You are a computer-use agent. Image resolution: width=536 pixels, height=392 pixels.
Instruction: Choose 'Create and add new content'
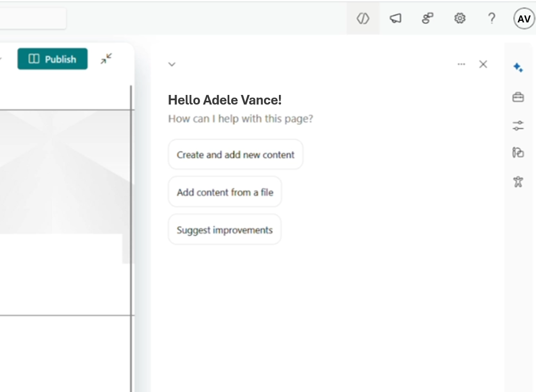[235, 155]
